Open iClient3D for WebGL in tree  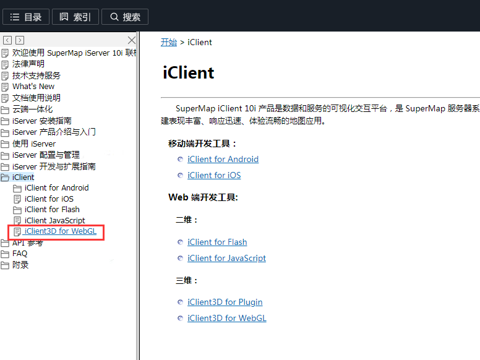60,231
